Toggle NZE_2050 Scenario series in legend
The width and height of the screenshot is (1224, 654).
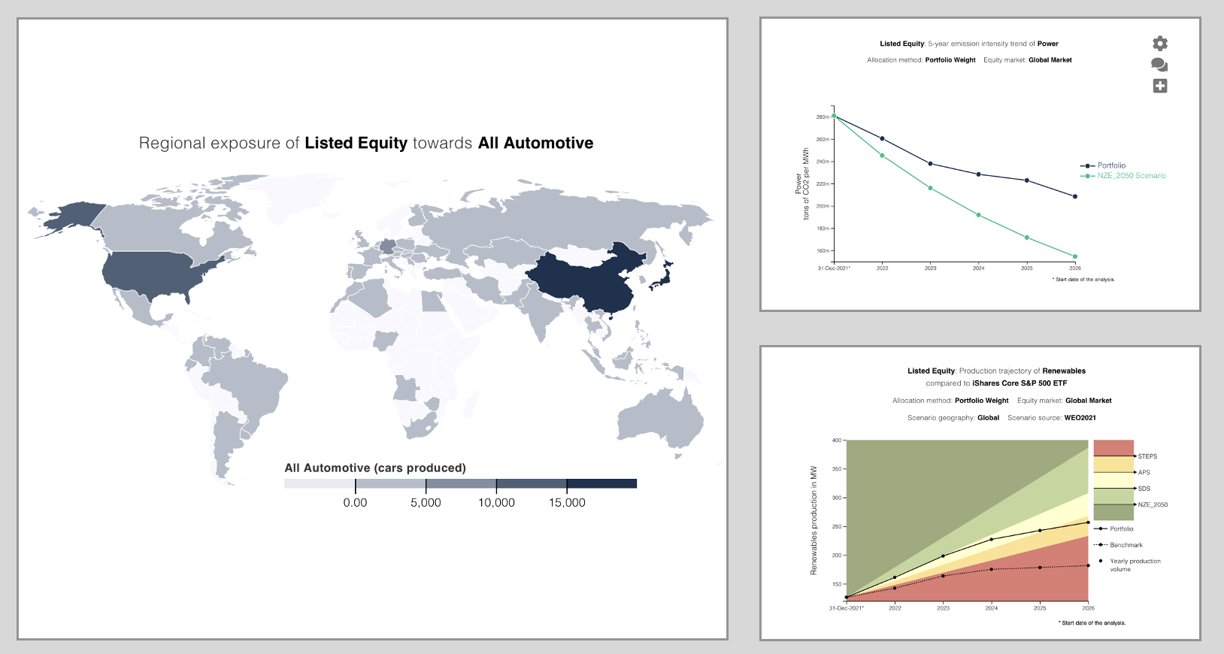pos(1123,176)
